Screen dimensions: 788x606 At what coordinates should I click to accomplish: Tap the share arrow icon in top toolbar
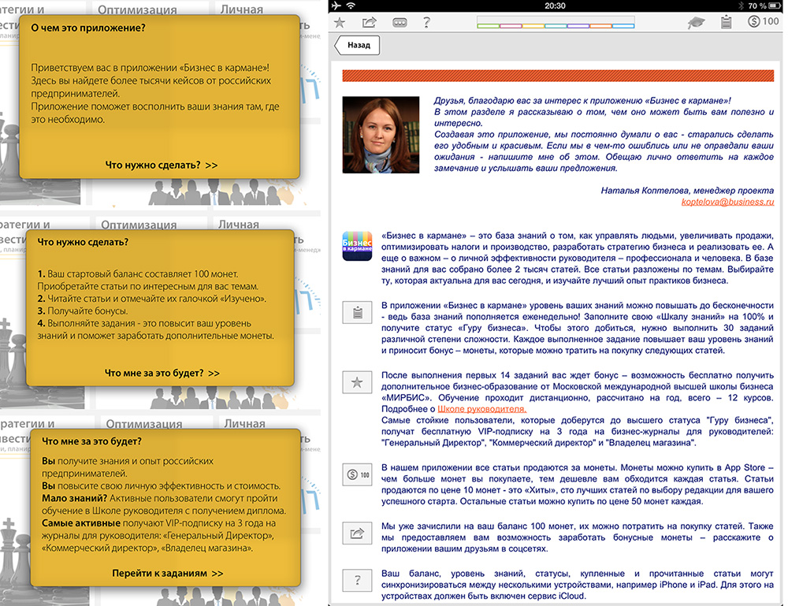[370, 23]
